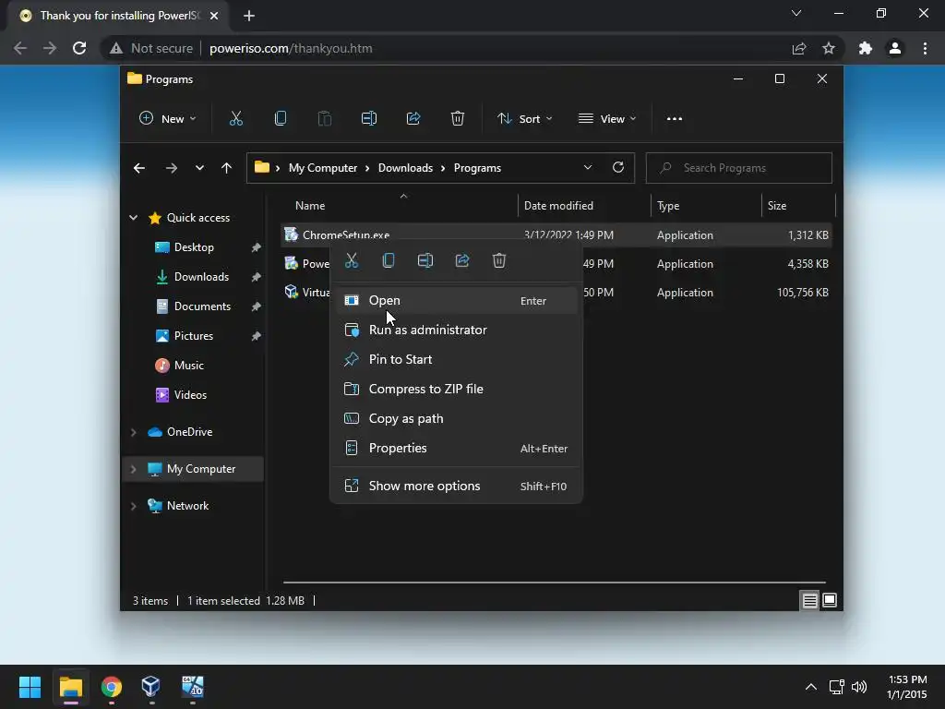Go up one folder level
The height and width of the screenshot is (709, 945).
pos(226,168)
